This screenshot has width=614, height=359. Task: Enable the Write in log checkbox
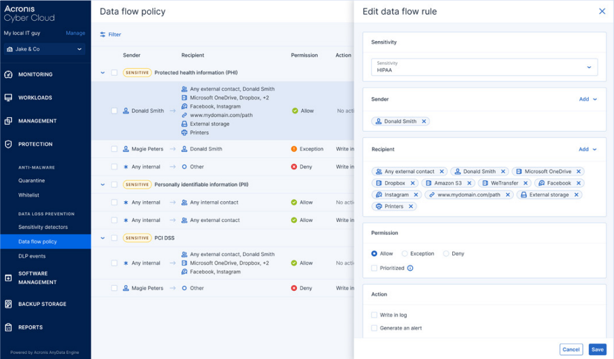(x=374, y=315)
